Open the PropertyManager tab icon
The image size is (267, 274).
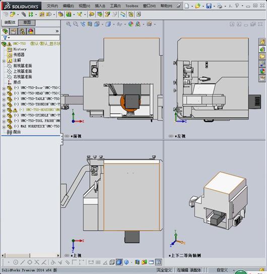pos(14,31)
